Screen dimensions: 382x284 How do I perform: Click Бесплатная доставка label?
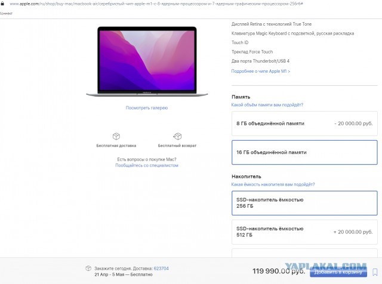[x=116, y=146]
